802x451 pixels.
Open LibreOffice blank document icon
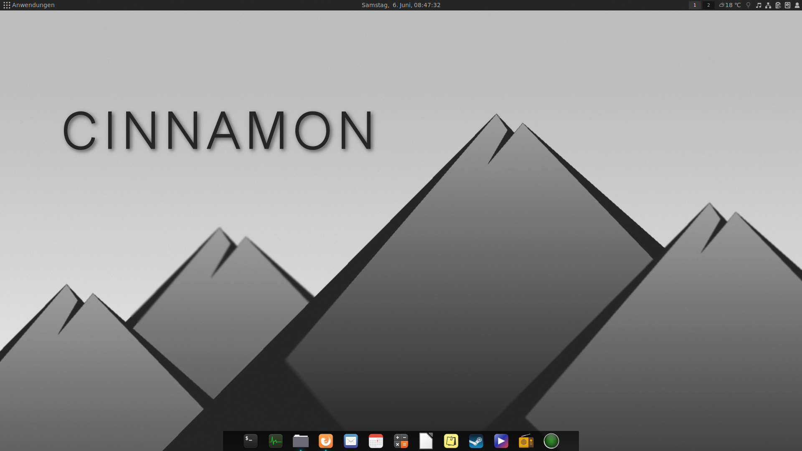[426, 441]
